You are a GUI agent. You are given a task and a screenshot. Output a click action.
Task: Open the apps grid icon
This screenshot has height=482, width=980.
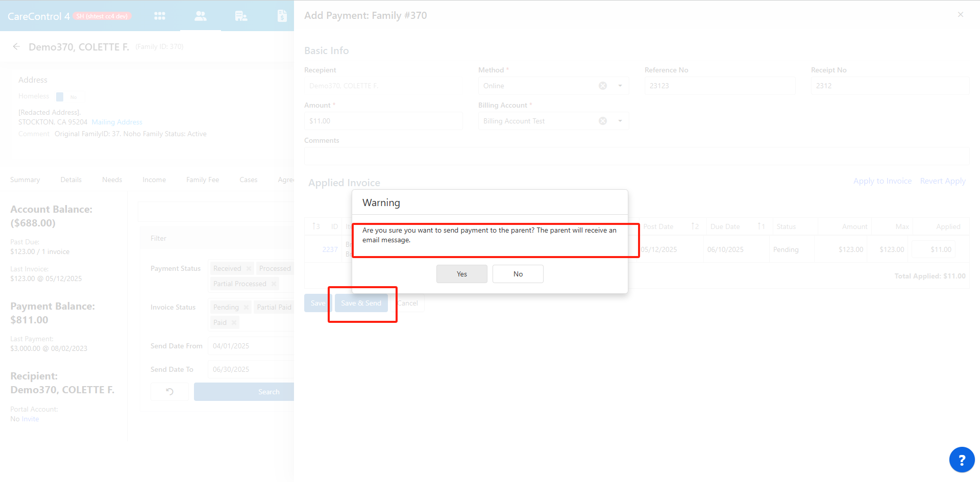point(160,16)
